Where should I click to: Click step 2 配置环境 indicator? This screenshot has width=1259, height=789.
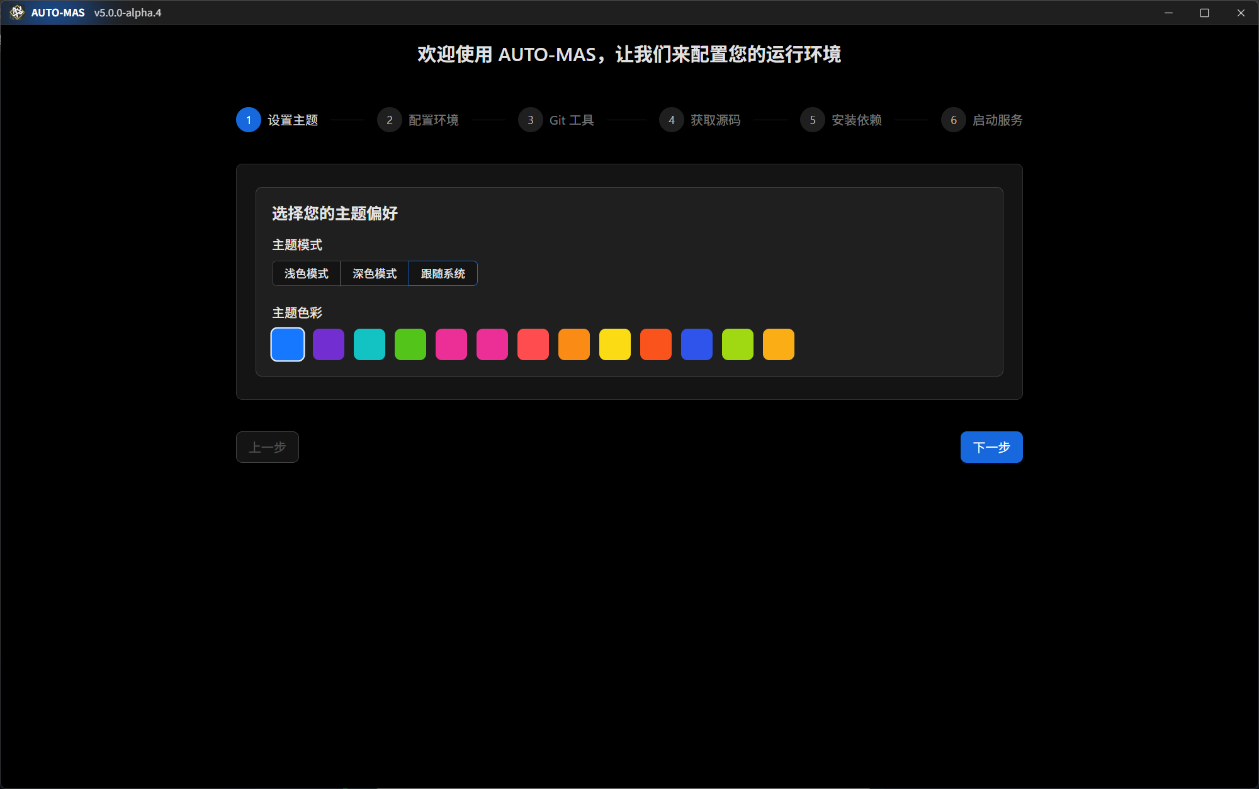[x=389, y=120]
